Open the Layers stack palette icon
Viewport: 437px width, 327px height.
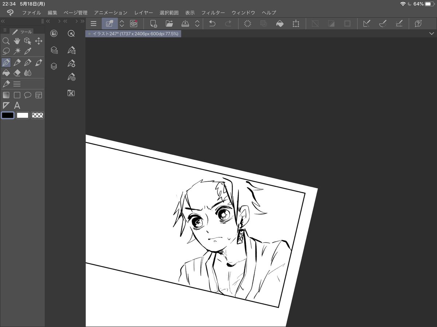pyautogui.click(x=54, y=66)
